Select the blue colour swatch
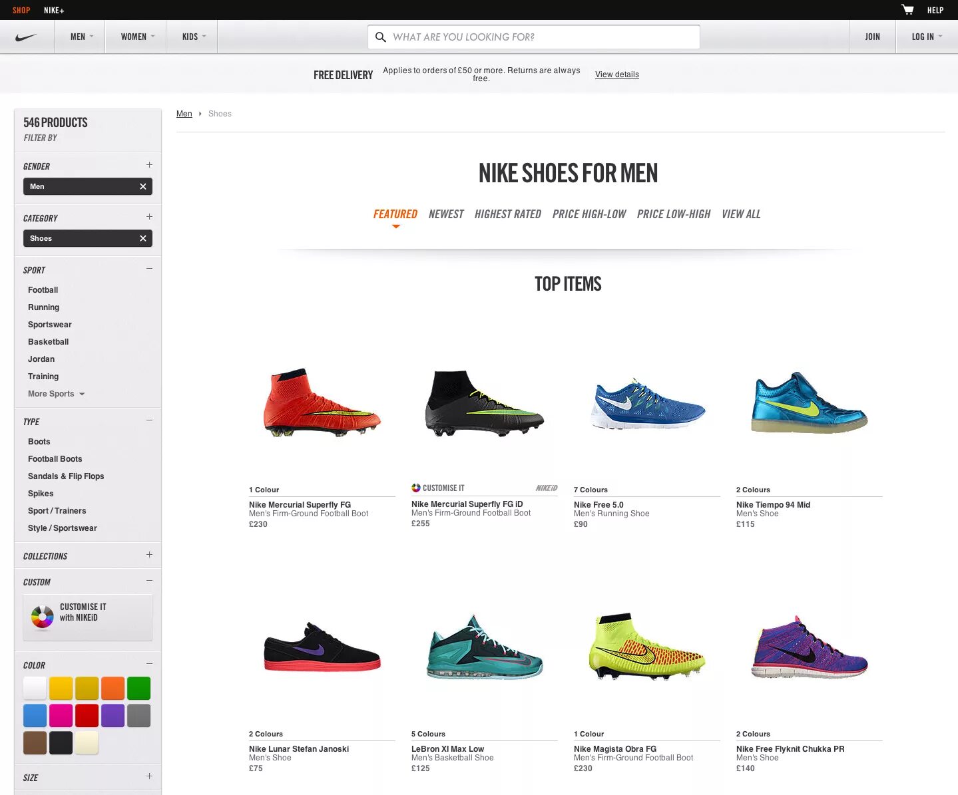Screen dimensions: 958x795 click(x=35, y=716)
